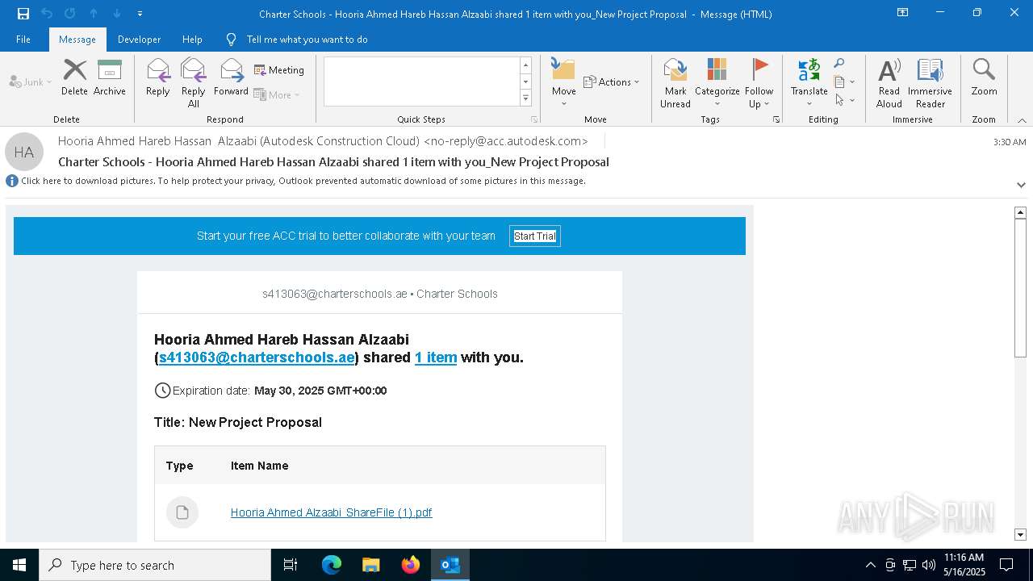
Task: Click the download pictures info bar
Action: coord(303,182)
